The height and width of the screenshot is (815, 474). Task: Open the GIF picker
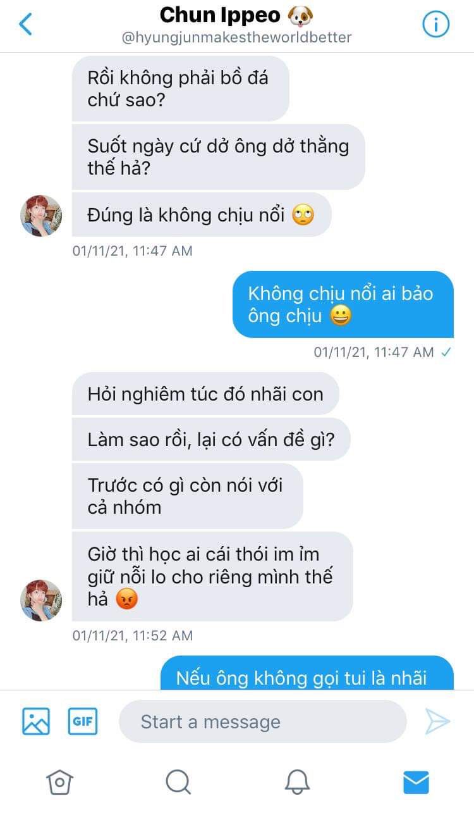[x=83, y=721]
